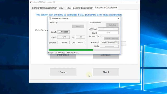This screenshot has height=94, width=167.
Task: Close the Extreme IR Reader dialog
Action: (x=118, y=19)
